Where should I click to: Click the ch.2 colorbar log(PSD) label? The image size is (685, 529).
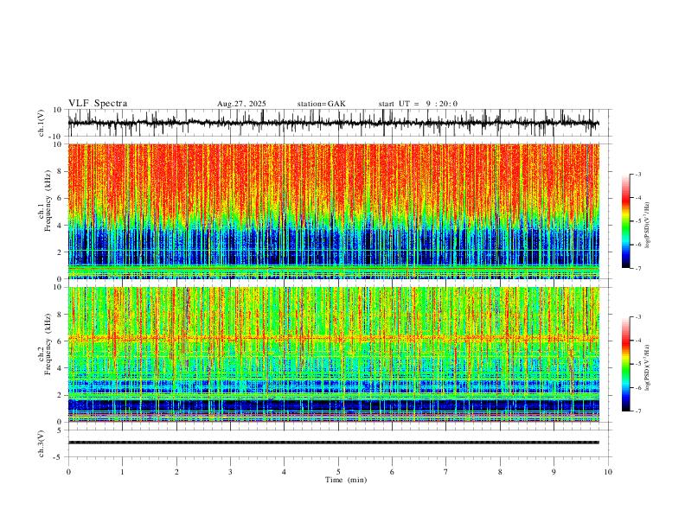[648, 367]
